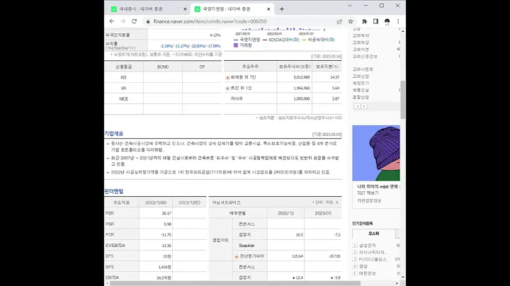Close the 국영지앤엠 tab
Screen dimensions: 510x286
coord(268,9)
